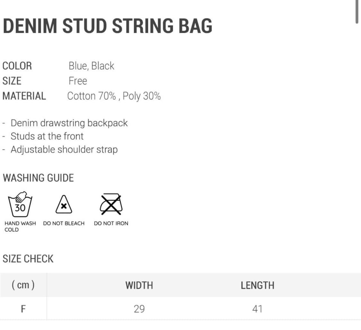Click the DO NOT IRON caption
This screenshot has width=361, height=330.
coord(111,223)
